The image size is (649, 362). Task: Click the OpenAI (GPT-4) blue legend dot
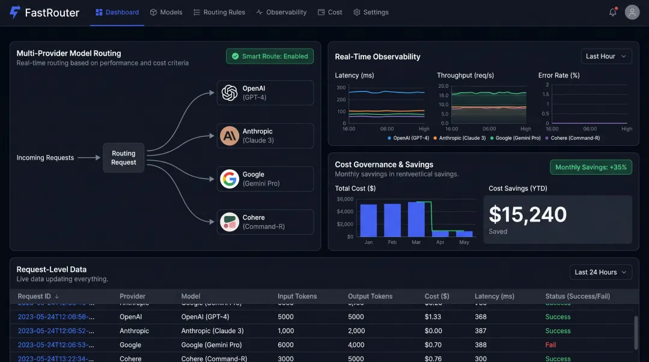click(389, 138)
